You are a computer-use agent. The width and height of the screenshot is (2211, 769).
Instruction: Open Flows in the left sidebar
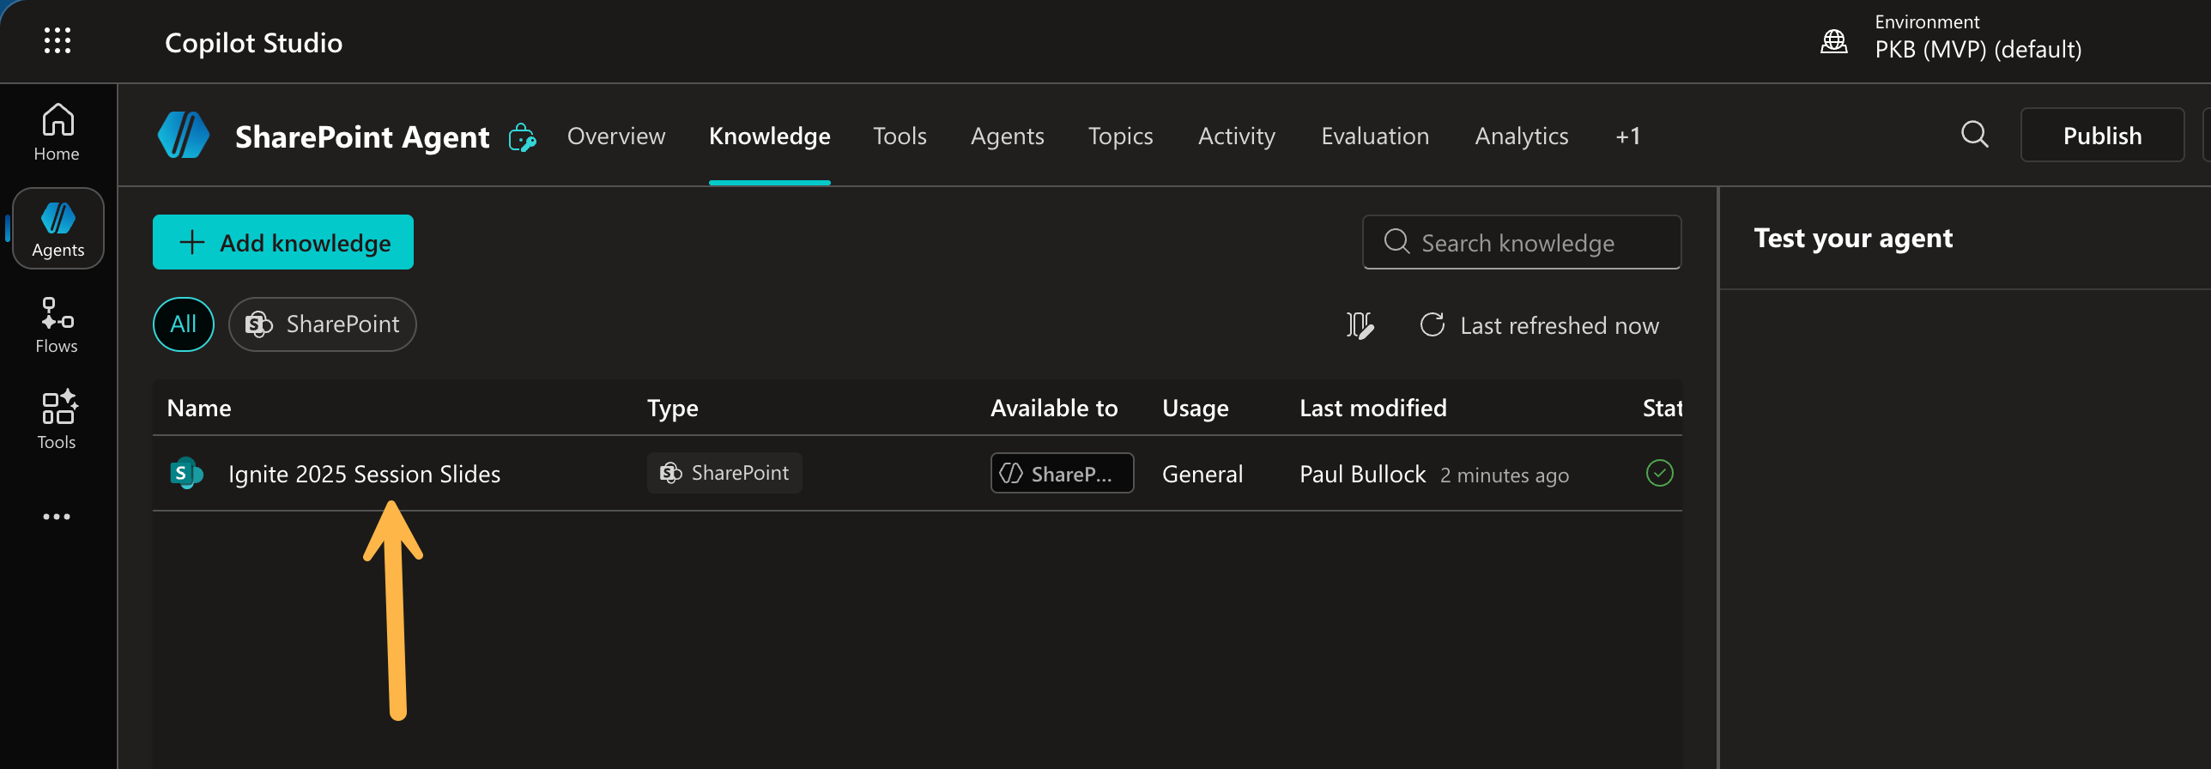[57, 325]
